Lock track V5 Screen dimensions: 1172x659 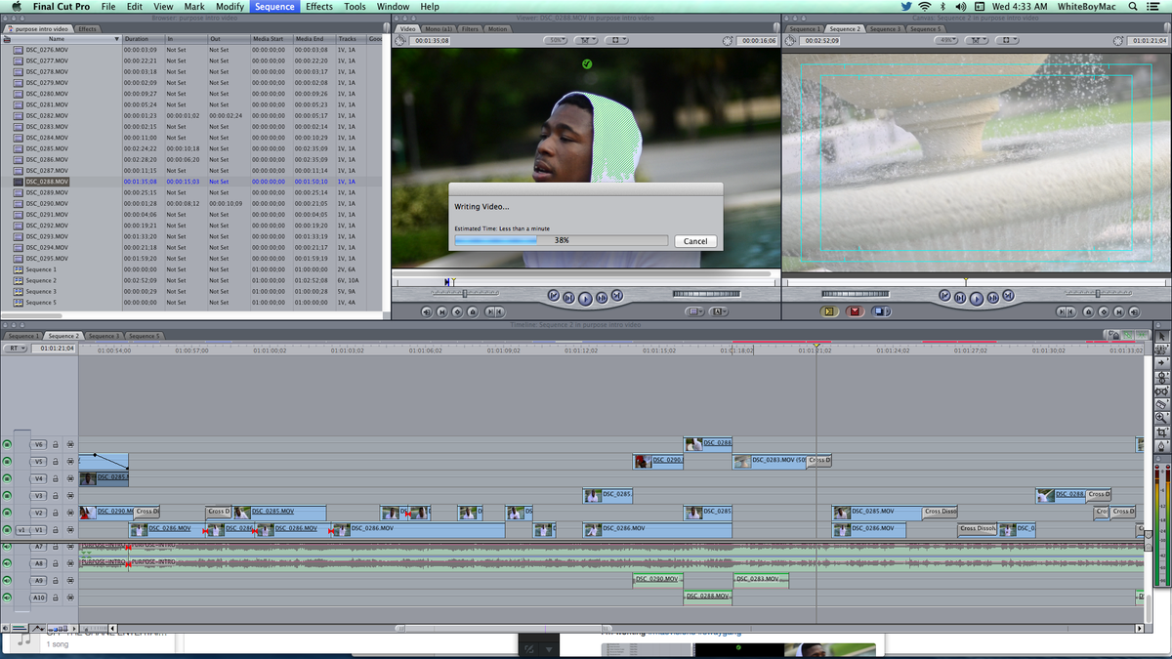56,462
